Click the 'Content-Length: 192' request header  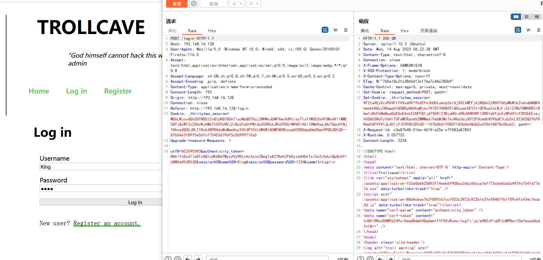191,92
